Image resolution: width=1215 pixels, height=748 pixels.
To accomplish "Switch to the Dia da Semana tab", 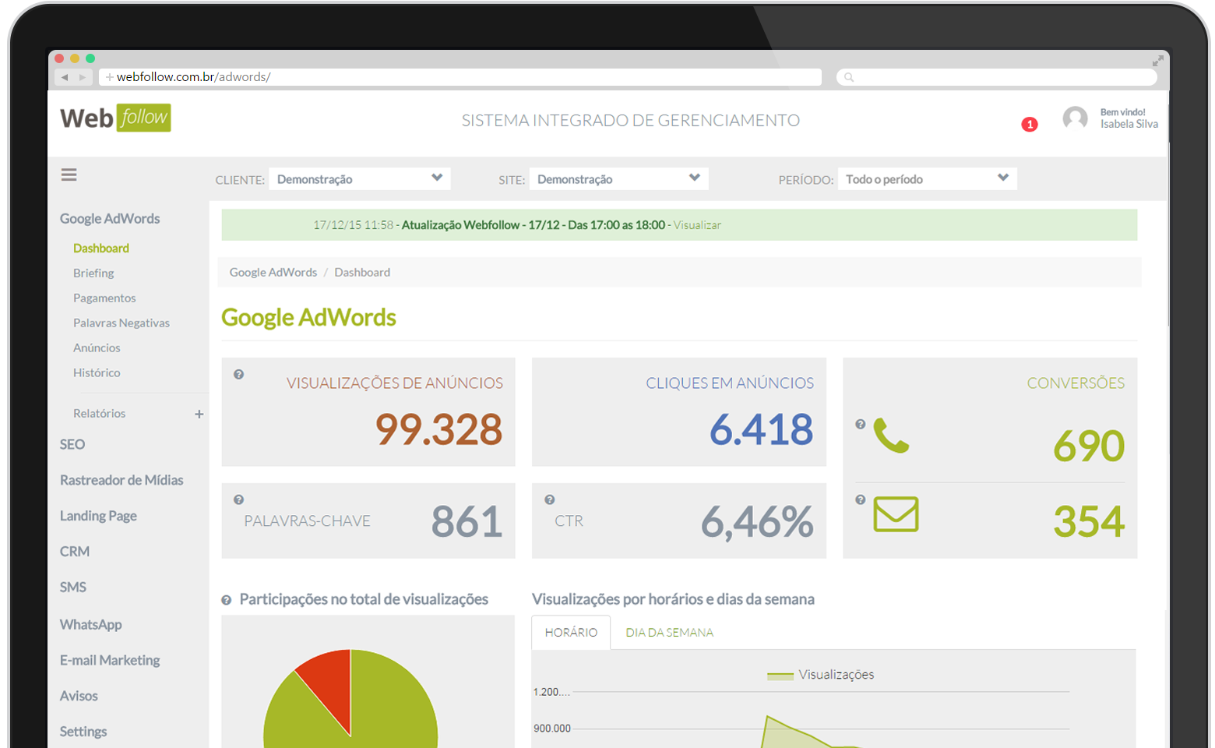I will coord(669,632).
